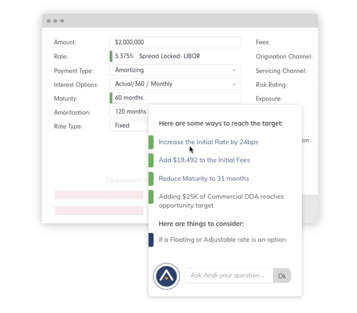Click the Exposure: label
This screenshot has height=313, width=357.
[269, 99]
